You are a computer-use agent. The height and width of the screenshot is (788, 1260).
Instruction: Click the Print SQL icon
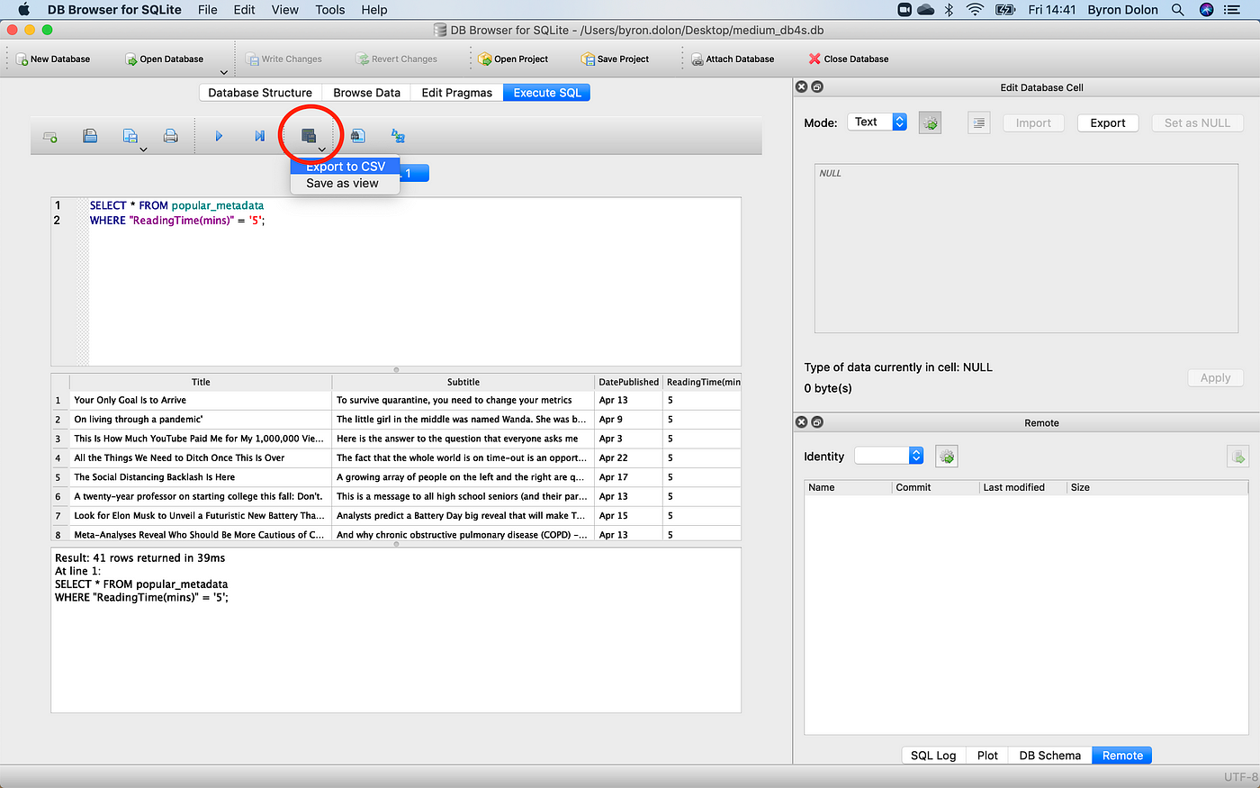170,136
